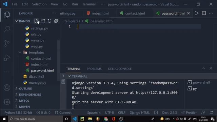Change Python 3.8.2 32-bit interpreter
217x122 pixels.
(18, 113)
